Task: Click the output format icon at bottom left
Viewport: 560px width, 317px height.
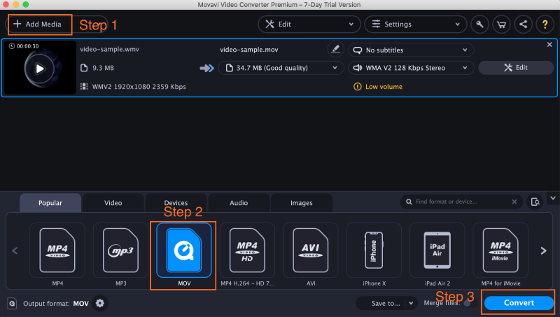Action: (12, 304)
